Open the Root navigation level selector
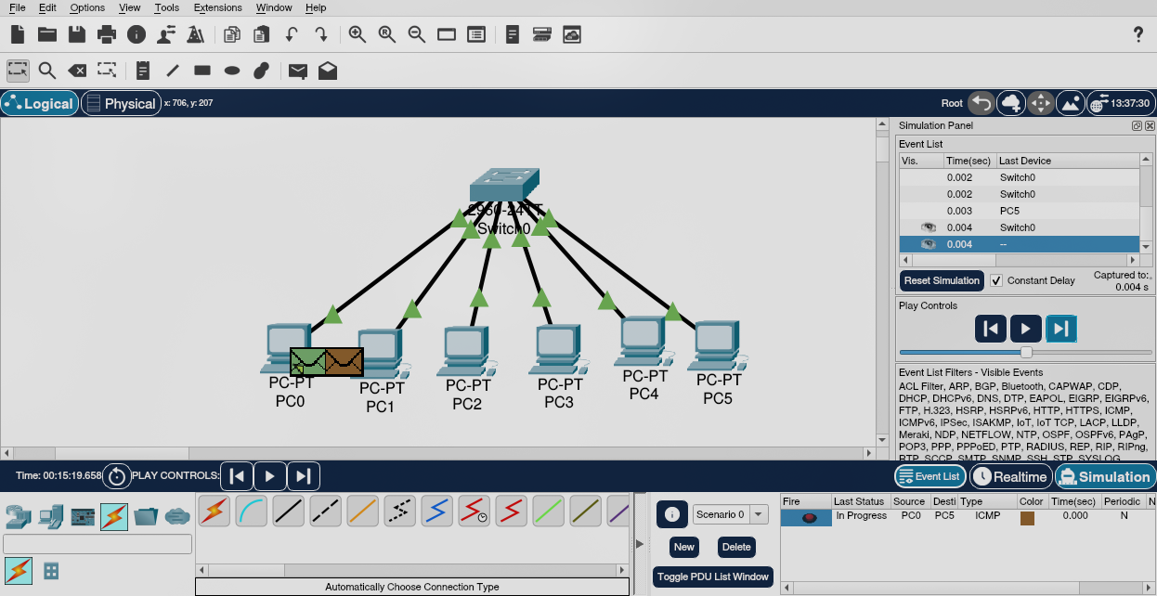 pyautogui.click(x=952, y=103)
